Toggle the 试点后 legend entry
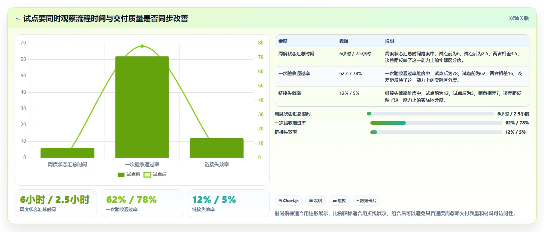The width and height of the screenshot is (544, 232). click(155, 174)
